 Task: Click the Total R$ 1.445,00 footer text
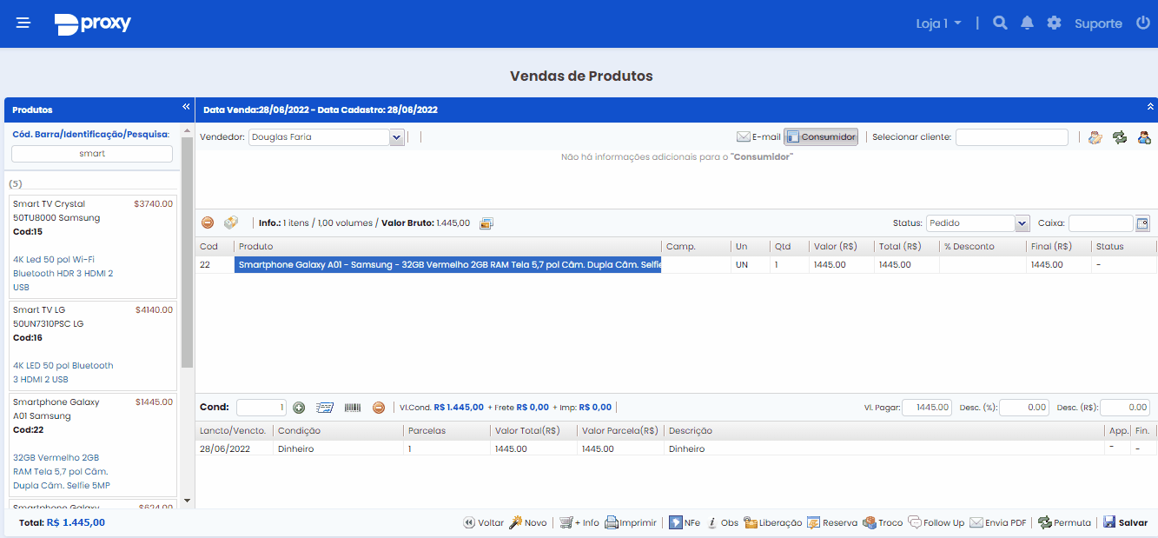click(62, 522)
